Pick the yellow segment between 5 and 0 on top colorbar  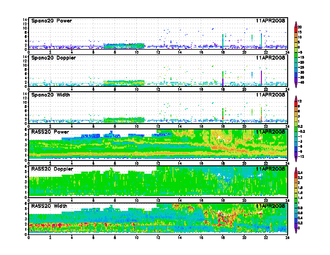[x=296, y=45]
